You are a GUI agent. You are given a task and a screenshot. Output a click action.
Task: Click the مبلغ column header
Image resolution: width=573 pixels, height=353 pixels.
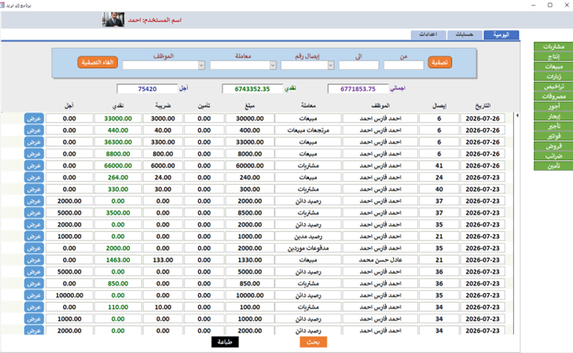[x=250, y=105]
